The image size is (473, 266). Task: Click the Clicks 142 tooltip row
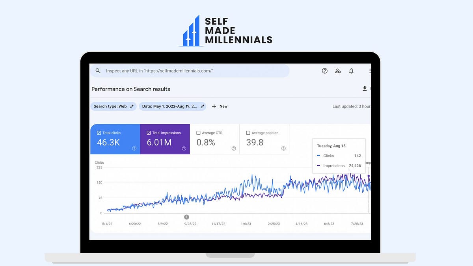pyautogui.click(x=339, y=156)
